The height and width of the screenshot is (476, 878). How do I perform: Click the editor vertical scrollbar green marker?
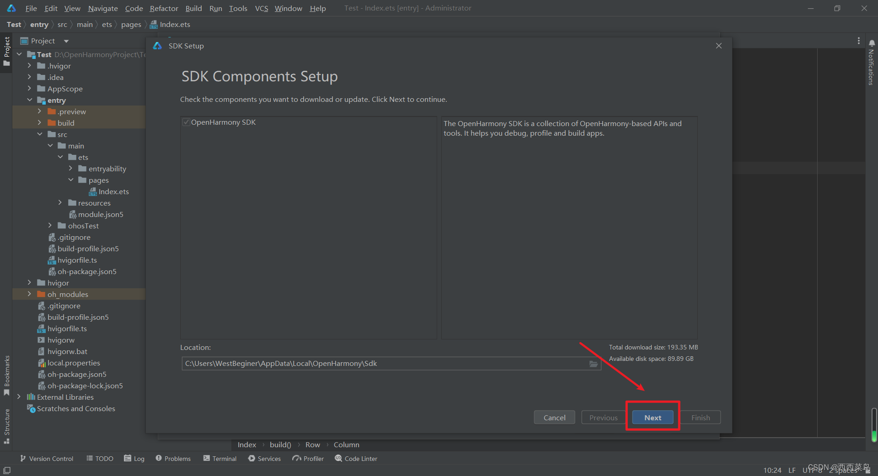(x=874, y=436)
